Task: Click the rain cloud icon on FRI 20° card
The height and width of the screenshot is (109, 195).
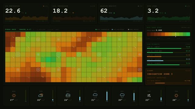Action: pyautogui.click(x=122, y=95)
